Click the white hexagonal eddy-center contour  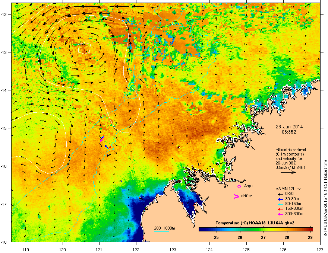click(x=84, y=48)
